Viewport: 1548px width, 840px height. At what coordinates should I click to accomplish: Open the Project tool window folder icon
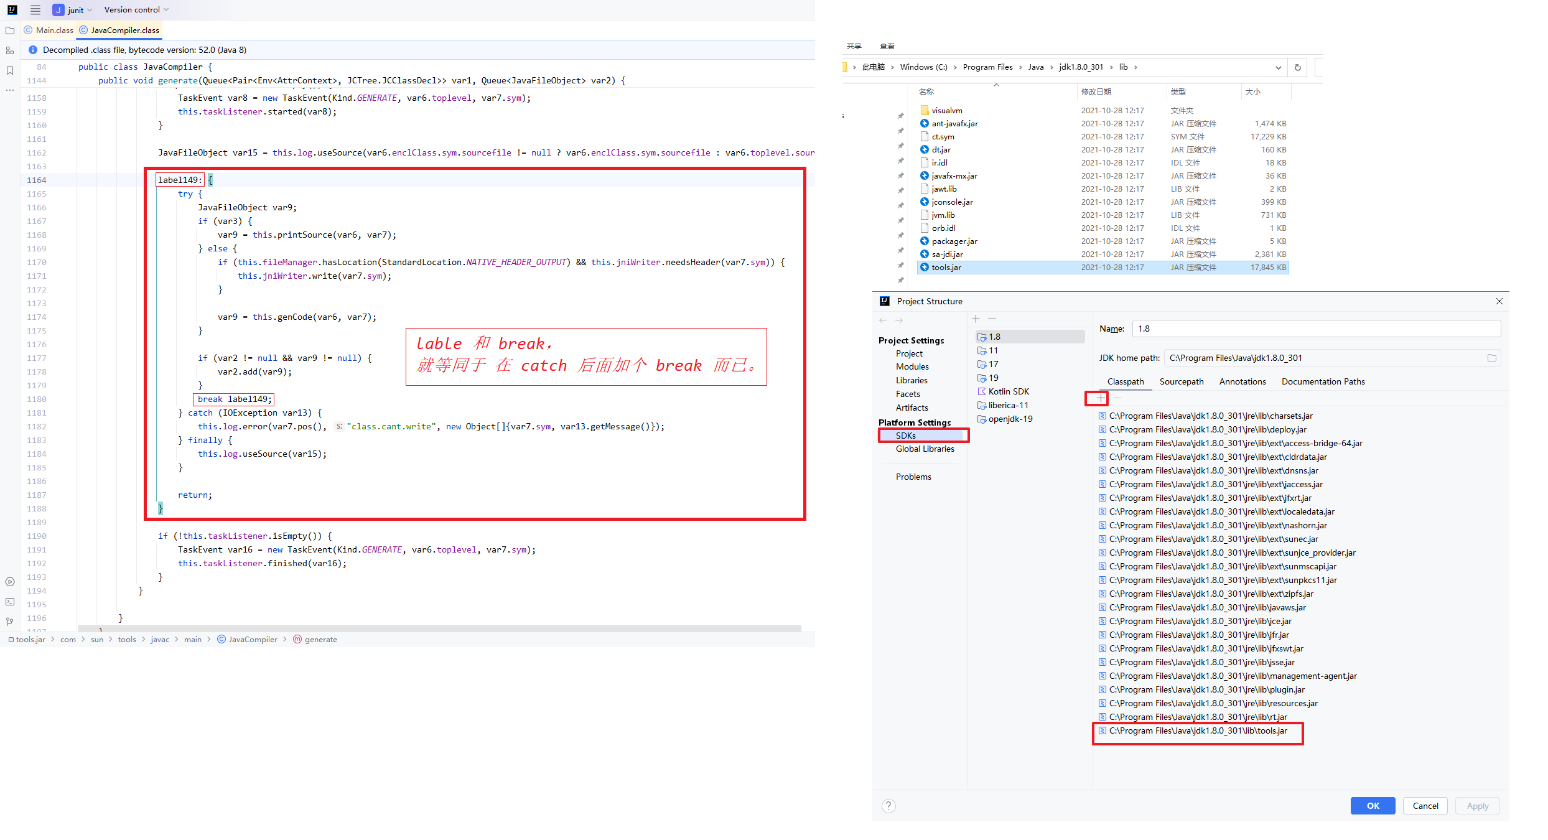(10, 30)
